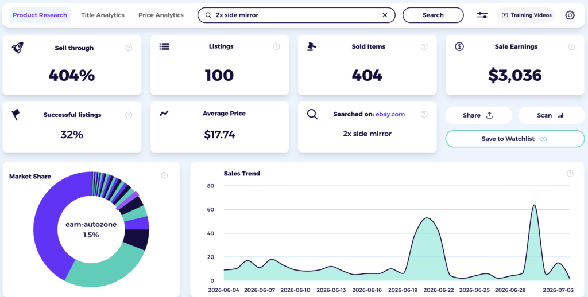Click the $17.74 average price value
Screen dimensions: 588x297
[x=219, y=135]
